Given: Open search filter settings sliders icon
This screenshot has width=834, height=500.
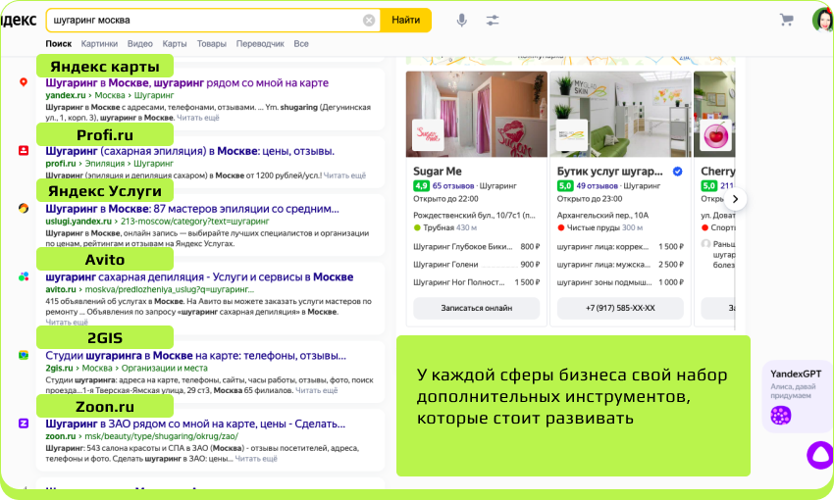Looking at the screenshot, I should point(493,21).
